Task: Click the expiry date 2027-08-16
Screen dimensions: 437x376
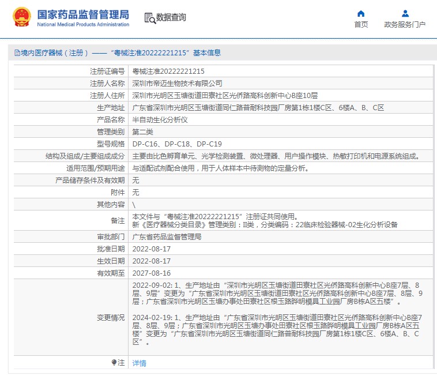Action: (152, 273)
